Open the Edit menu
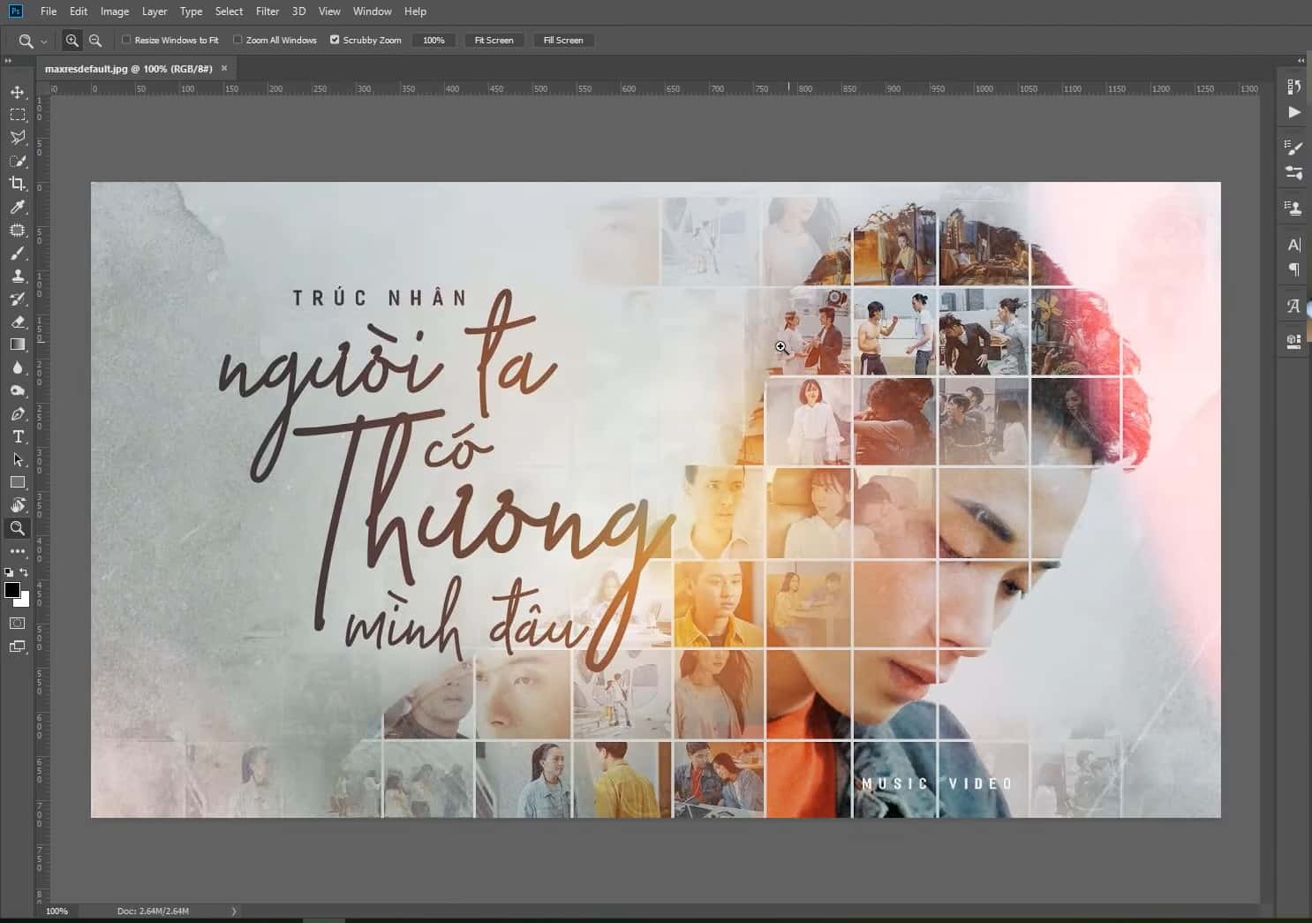1312x923 pixels. (79, 11)
